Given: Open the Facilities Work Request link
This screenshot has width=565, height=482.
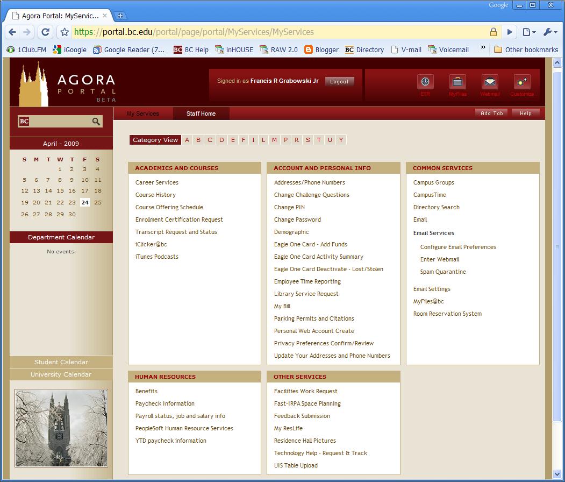Looking at the screenshot, I should 305,391.
